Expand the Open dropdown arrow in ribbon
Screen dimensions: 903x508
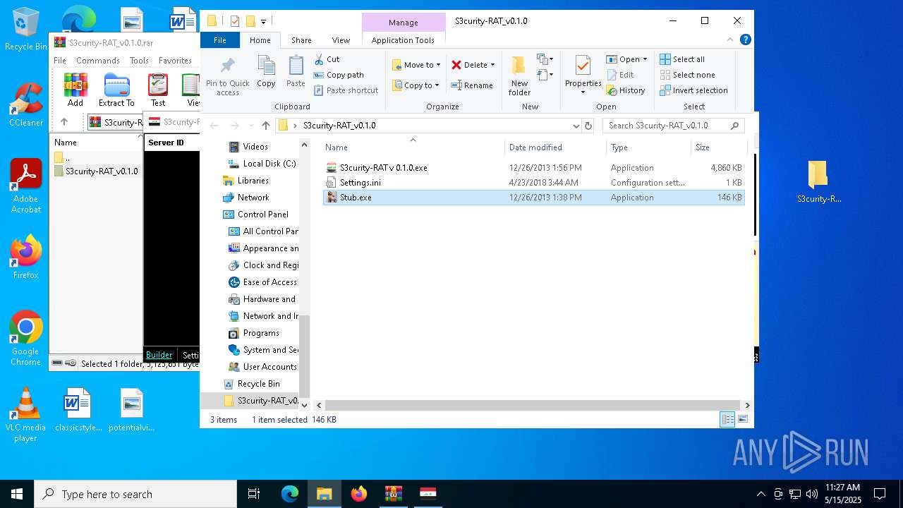coord(645,59)
